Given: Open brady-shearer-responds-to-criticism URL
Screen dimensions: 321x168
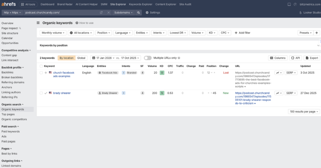Looking at the screenshot, I should 253,98.
